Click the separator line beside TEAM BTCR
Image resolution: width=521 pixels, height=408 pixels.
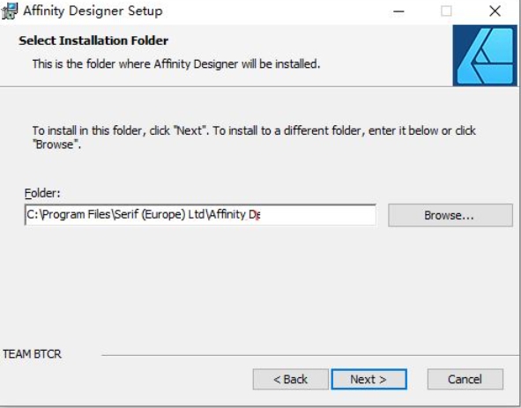309,355
